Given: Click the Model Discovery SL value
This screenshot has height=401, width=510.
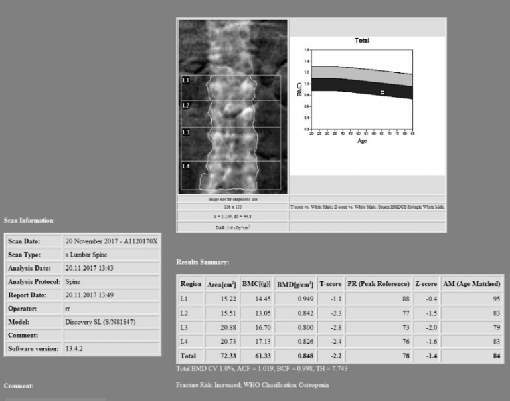Looking at the screenshot, I should coord(111,322).
